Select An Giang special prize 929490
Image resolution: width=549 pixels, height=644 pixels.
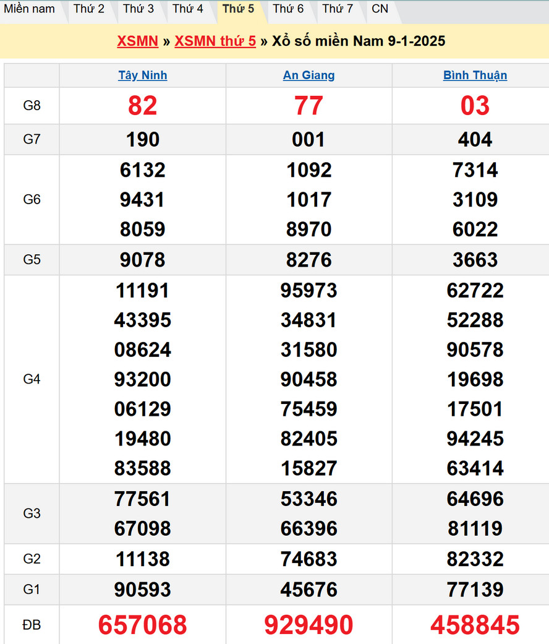click(309, 625)
